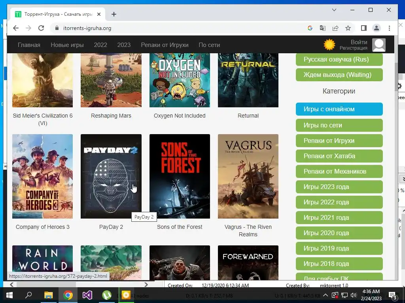Click Ждем выхода (Waiting) button
This screenshot has width=405, height=303.
(x=339, y=75)
